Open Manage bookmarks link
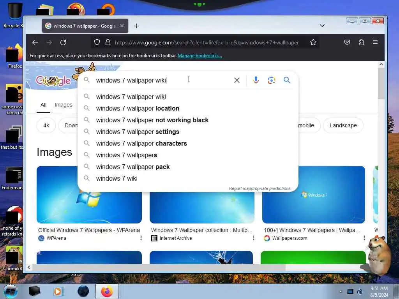Image resolution: width=399 pixels, height=299 pixels. pyautogui.click(x=200, y=56)
